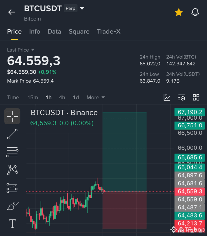Open the Data tab
The width and height of the screenshot is (207, 236).
[54, 32]
